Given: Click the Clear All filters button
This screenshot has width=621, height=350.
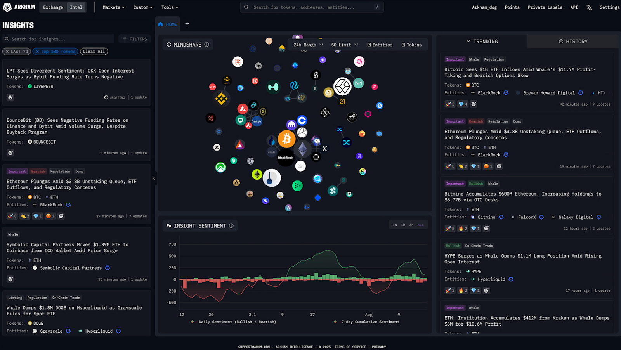Looking at the screenshot, I should [x=94, y=52].
